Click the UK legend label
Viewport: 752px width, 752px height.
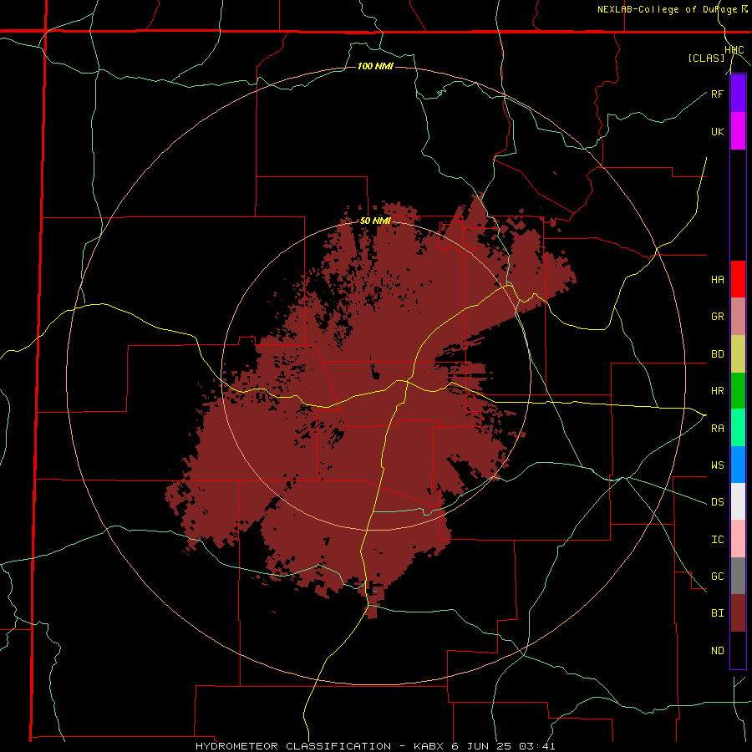coord(717,131)
